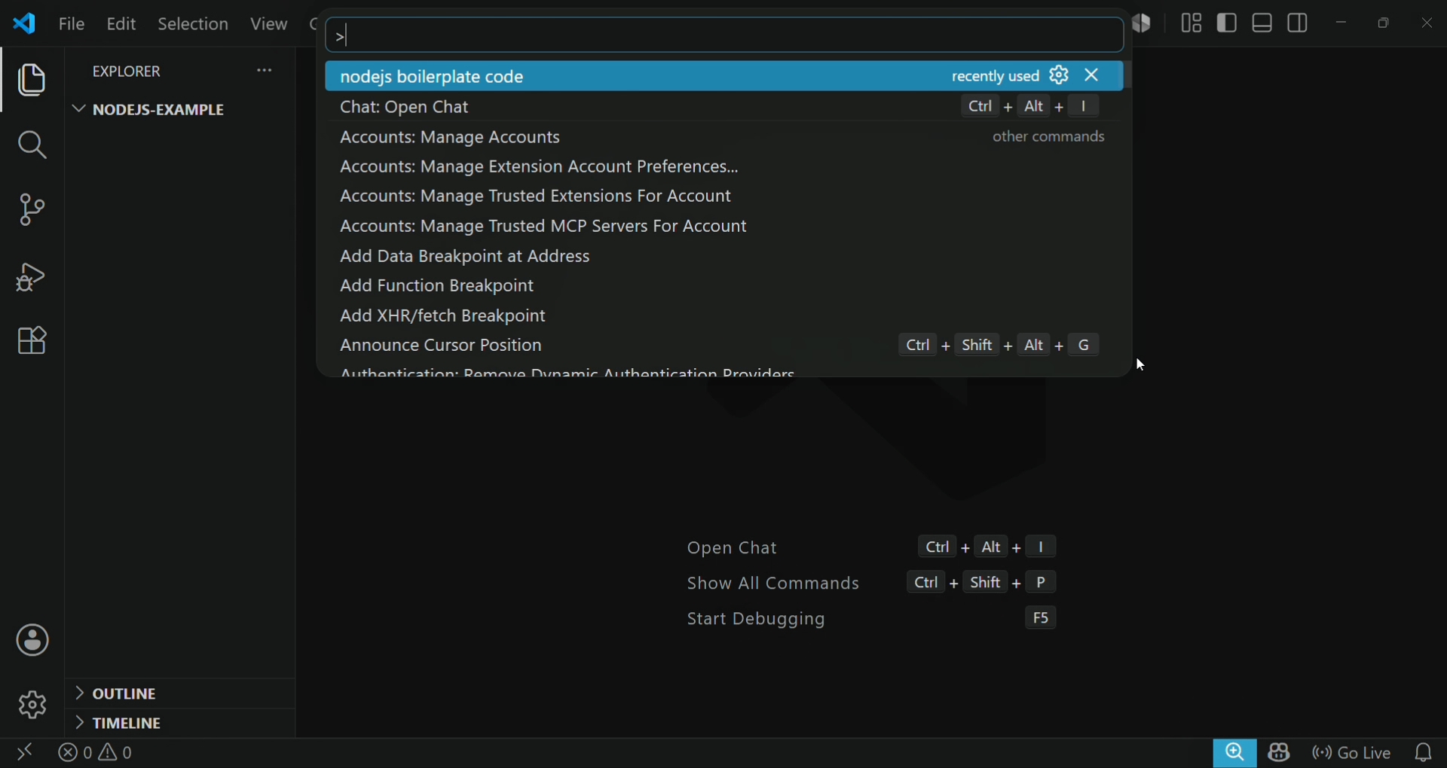Select Add Function Breakpoint command
1447x768 pixels.
tap(724, 287)
